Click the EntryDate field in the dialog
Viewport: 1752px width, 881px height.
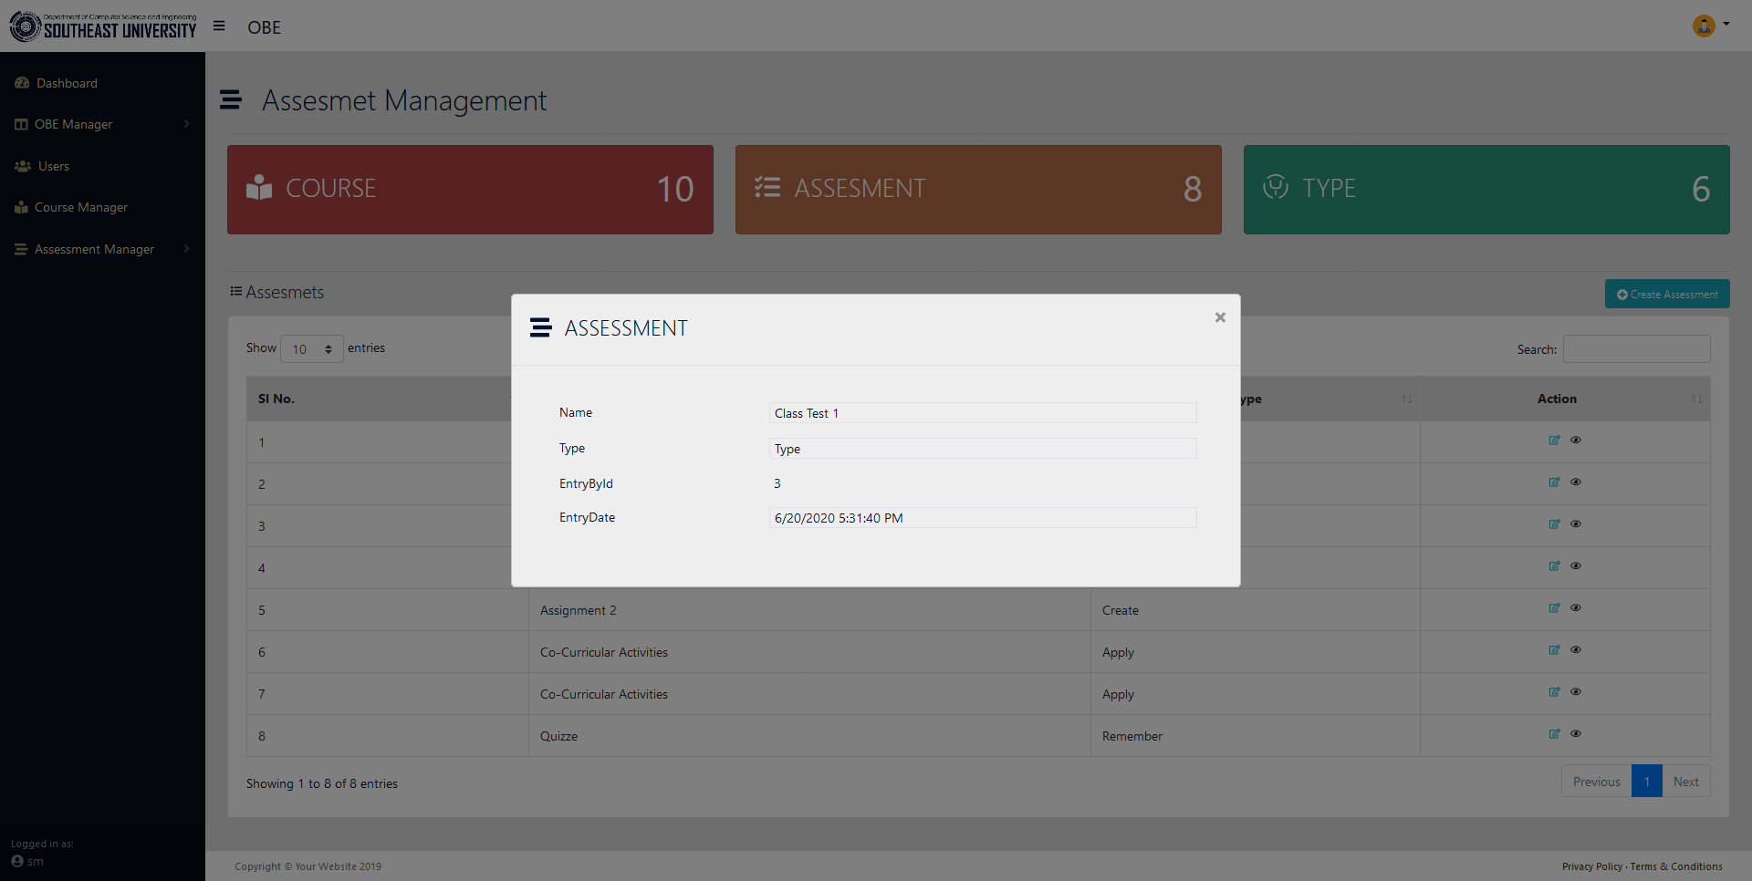[983, 518]
